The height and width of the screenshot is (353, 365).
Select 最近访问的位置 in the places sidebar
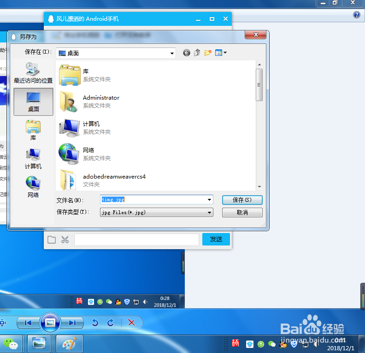[33, 73]
